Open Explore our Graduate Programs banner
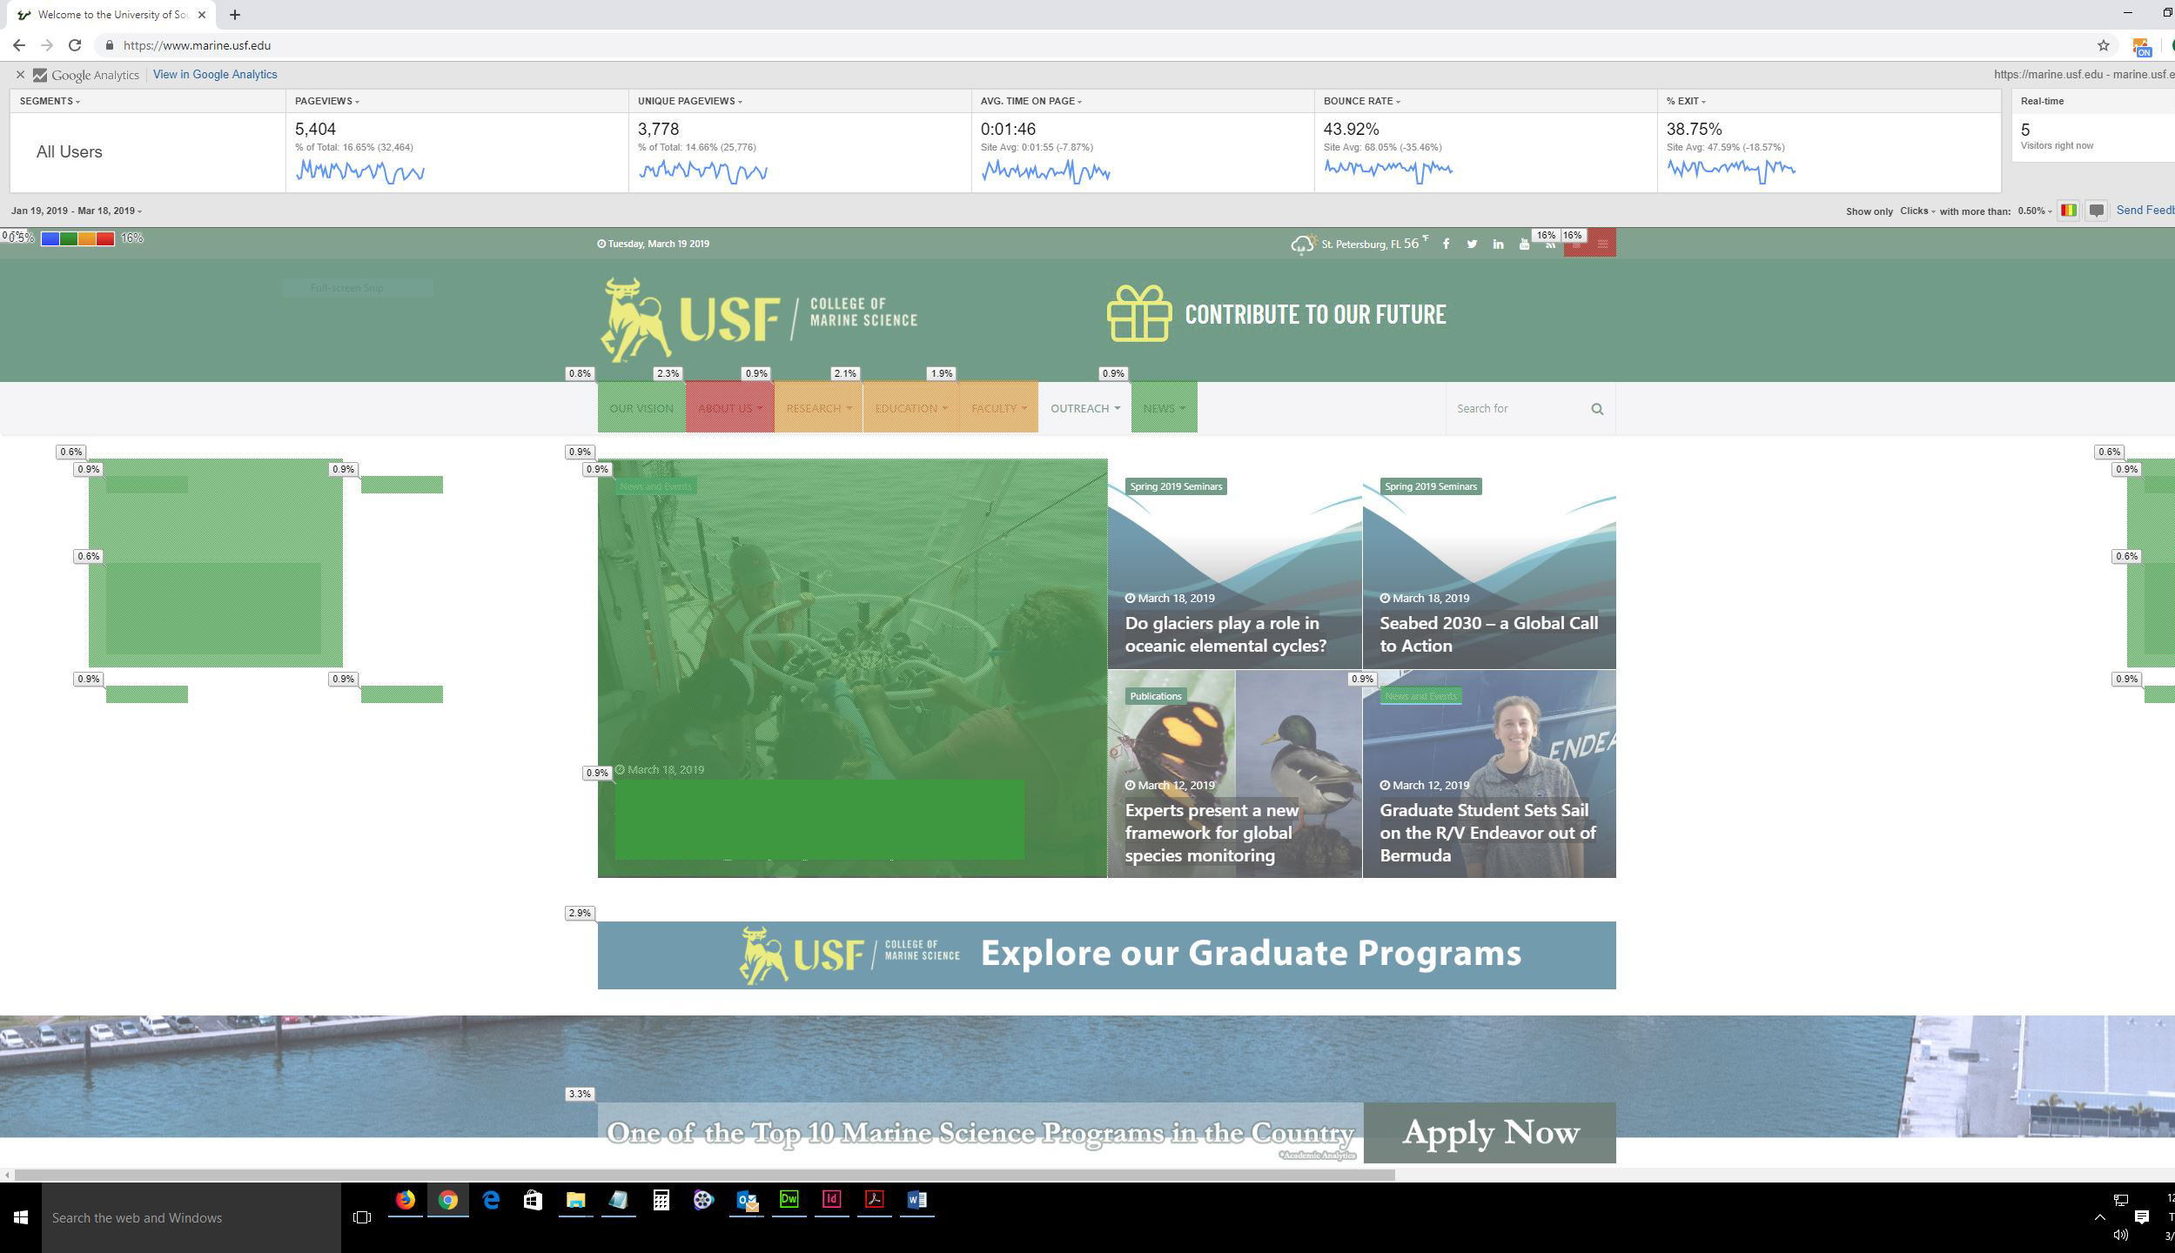The image size is (2175, 1253). [1106, 955]
